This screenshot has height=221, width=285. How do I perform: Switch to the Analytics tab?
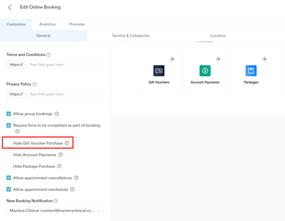click(47, 24)
